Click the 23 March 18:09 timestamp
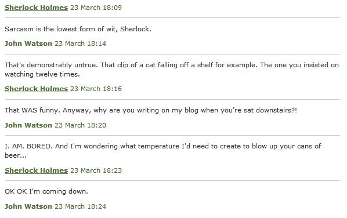Screen dimensions: 347x218 (96, 8)
